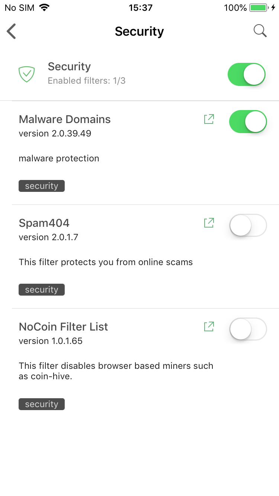Disable the main Security group toggle
The image size is (279, 496).
coord(247,74)
